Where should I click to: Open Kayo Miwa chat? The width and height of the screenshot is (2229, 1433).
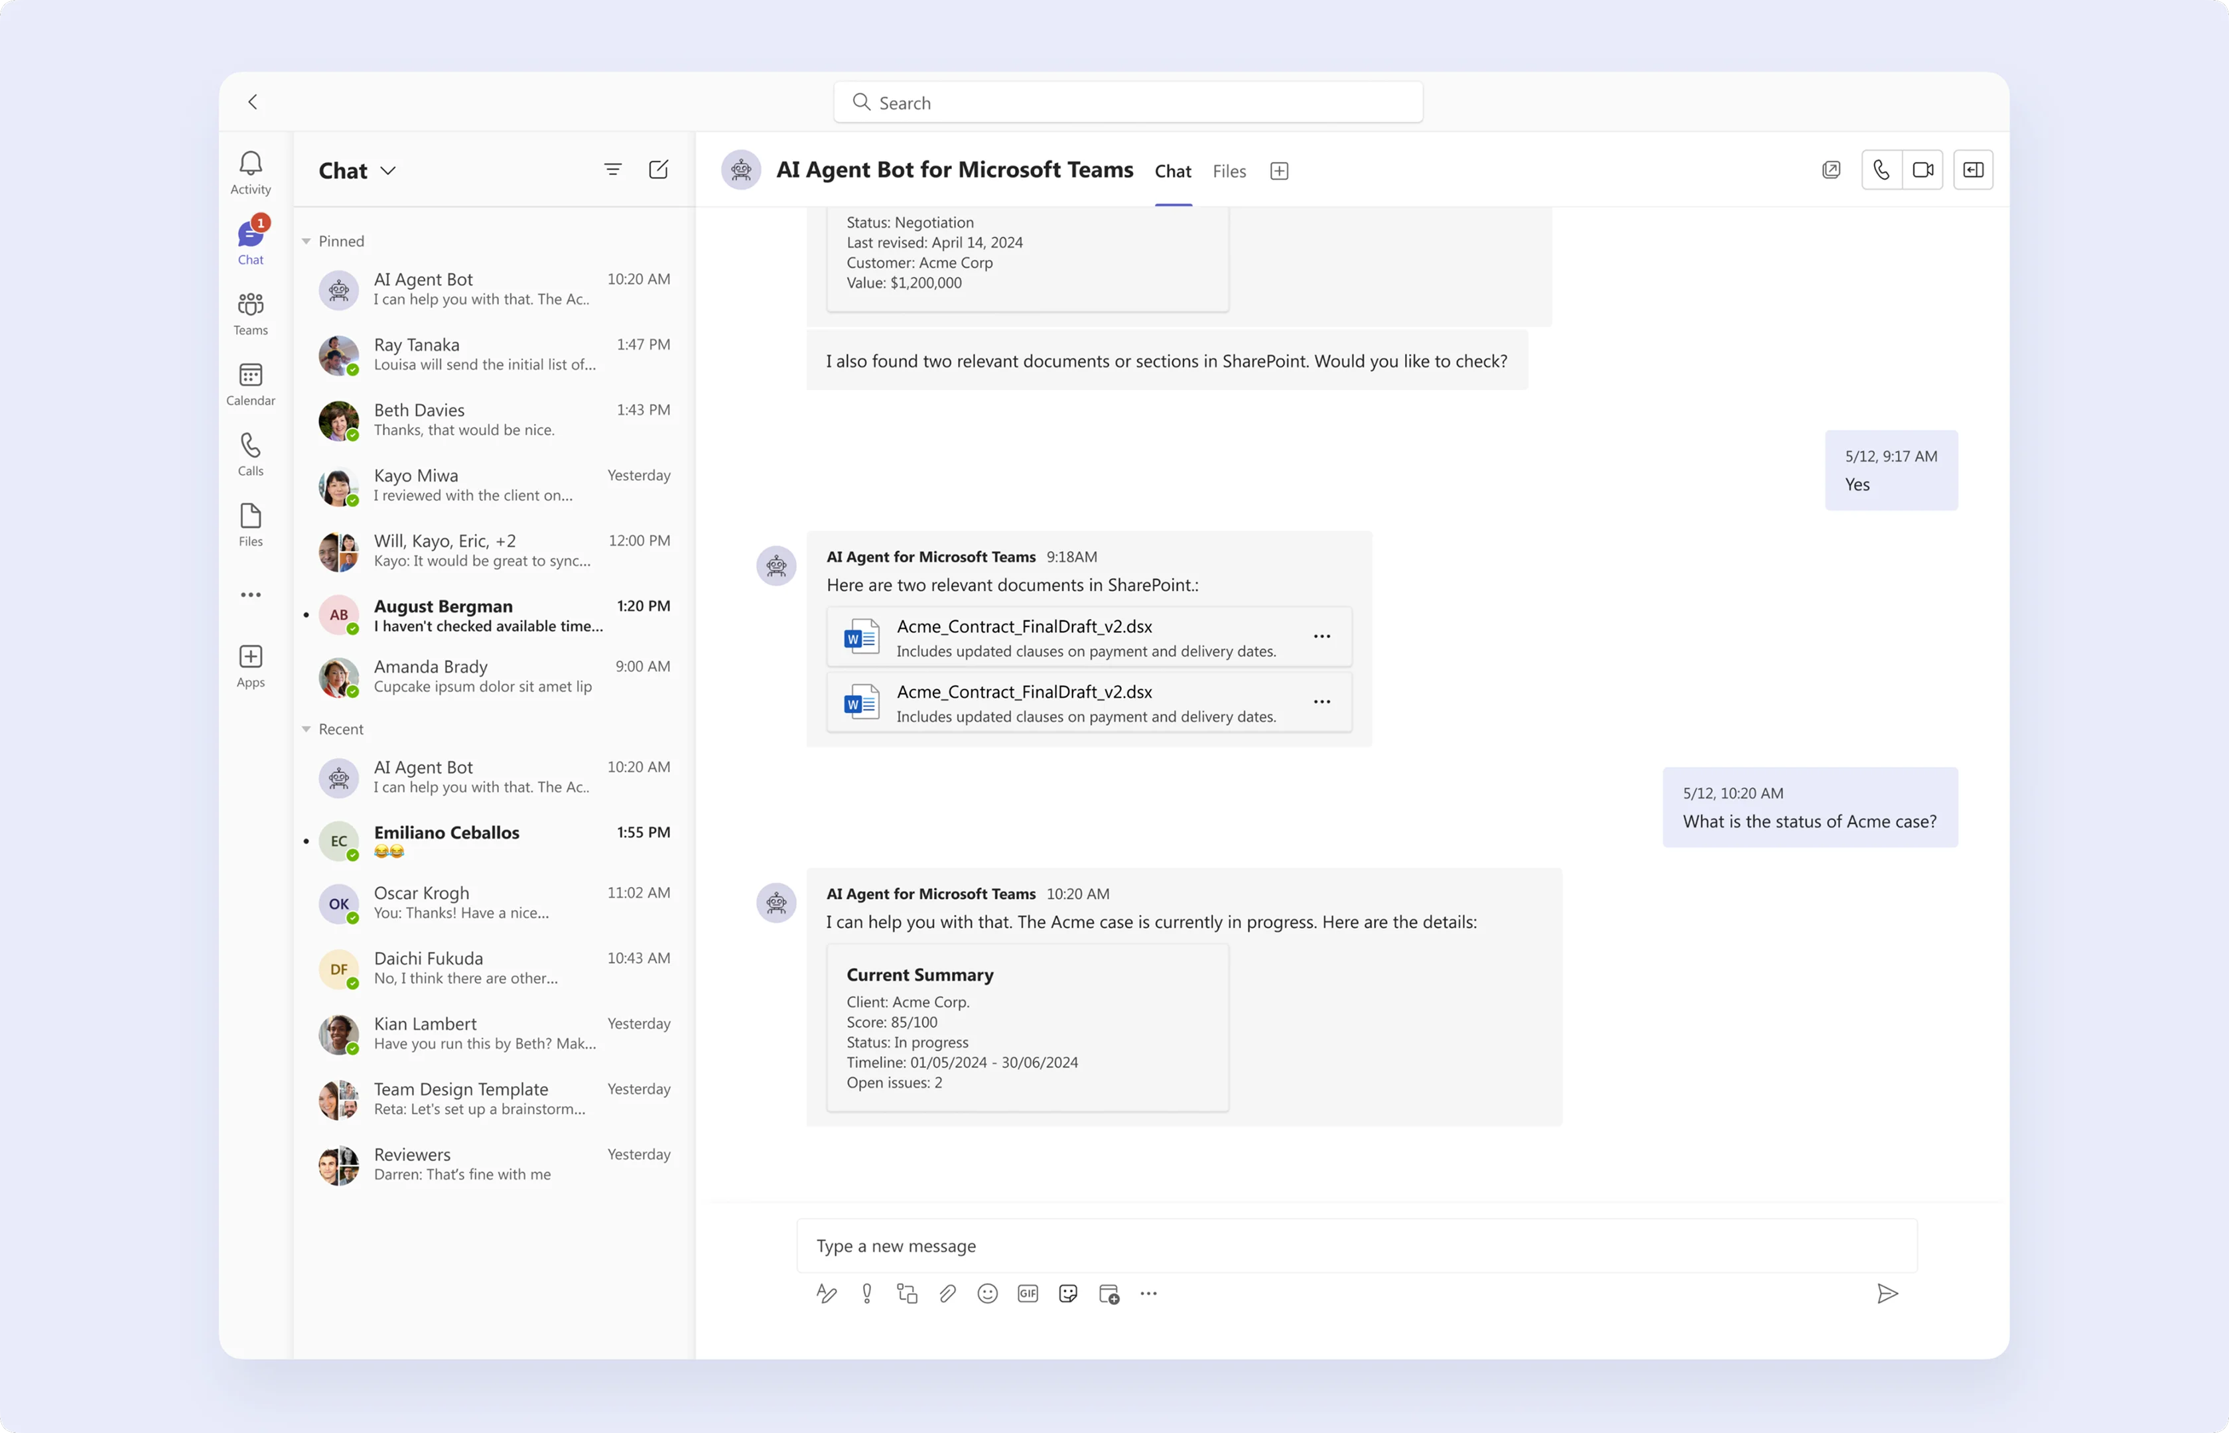coord(494,485)
